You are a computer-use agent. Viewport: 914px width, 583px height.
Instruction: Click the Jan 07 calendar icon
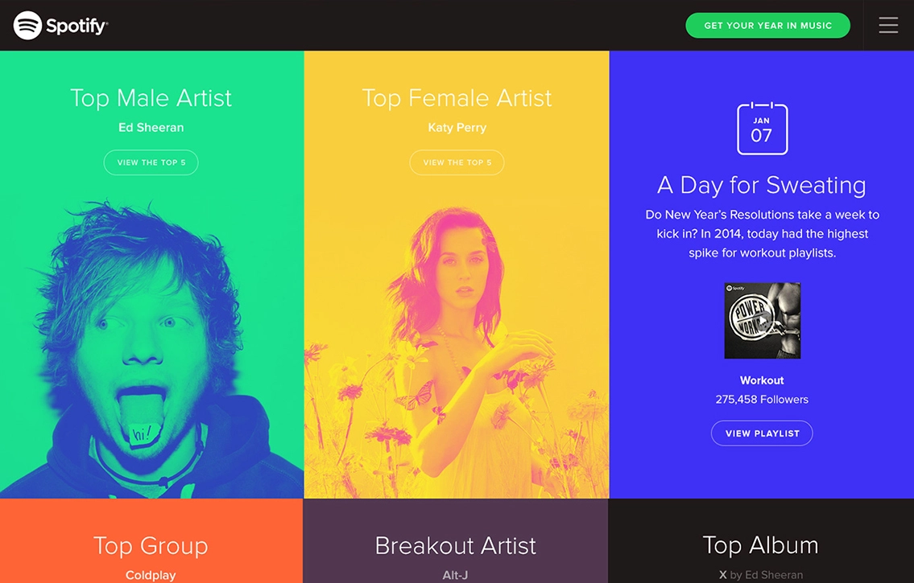point(762,129)
